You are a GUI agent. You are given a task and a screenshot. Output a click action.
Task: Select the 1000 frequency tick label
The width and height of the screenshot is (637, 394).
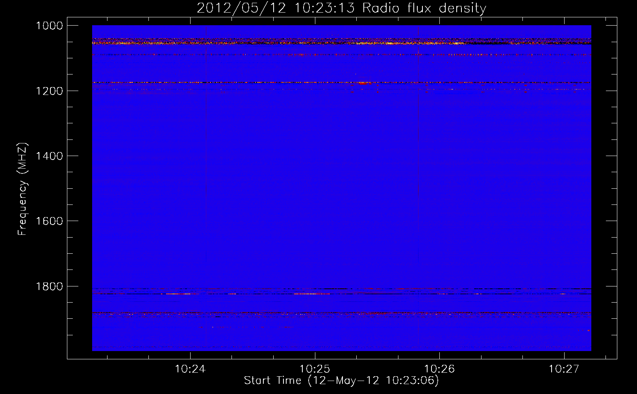coord(50,26)
